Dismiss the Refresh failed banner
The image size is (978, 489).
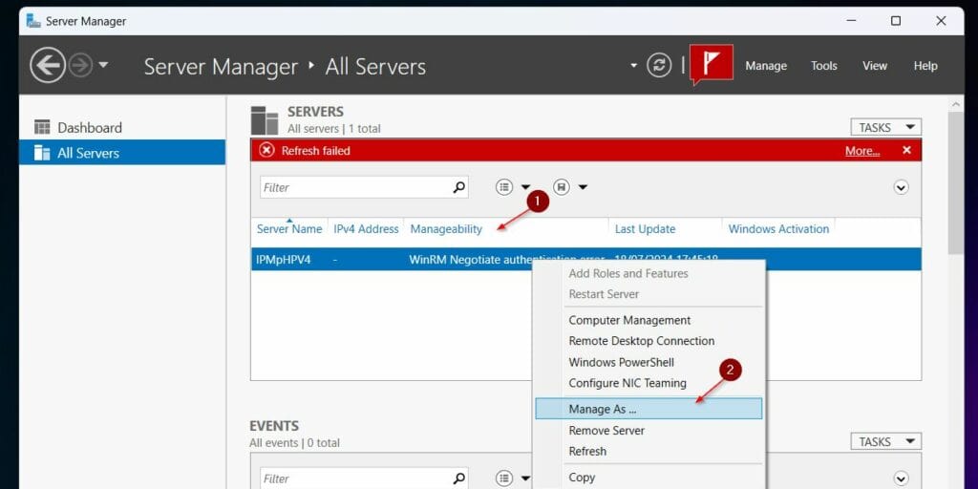point(906,150)
